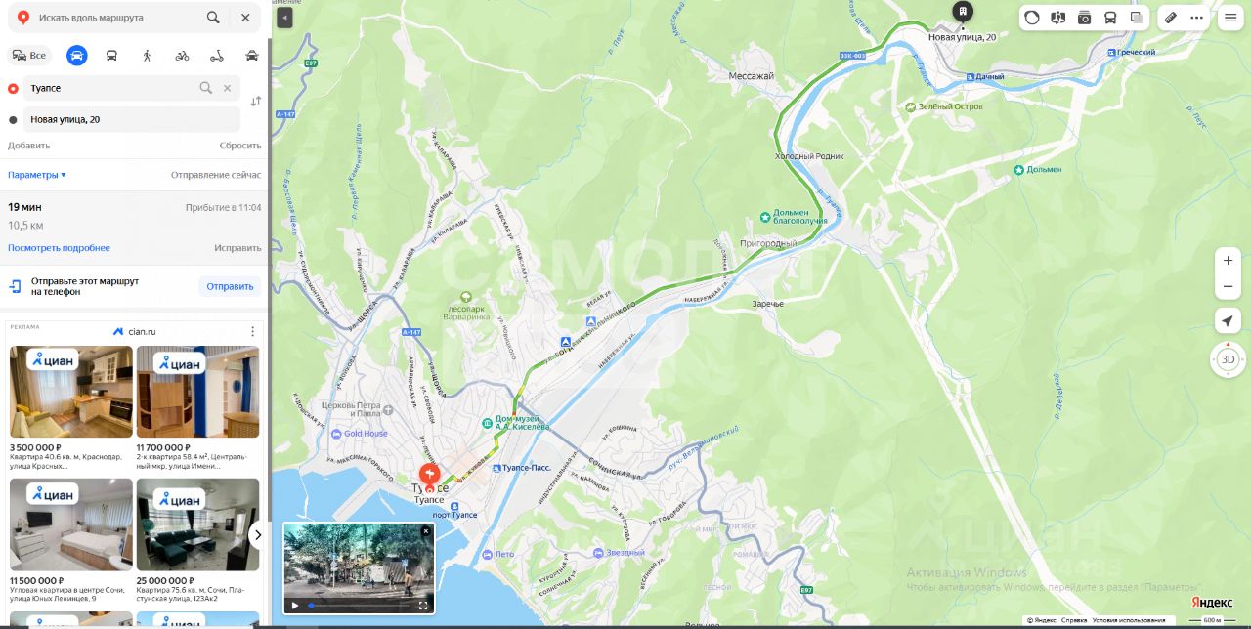
Task: Open more tools three-dots menu
Action: tap(1196, 18)
